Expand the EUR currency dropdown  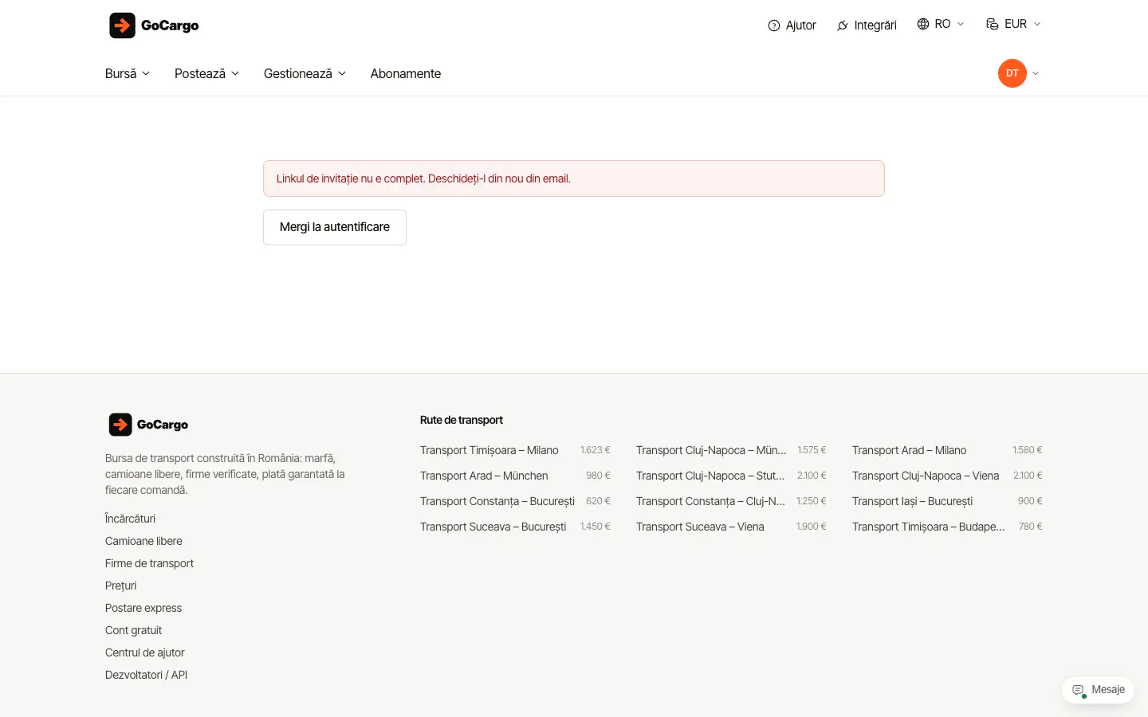point(1014,24)
